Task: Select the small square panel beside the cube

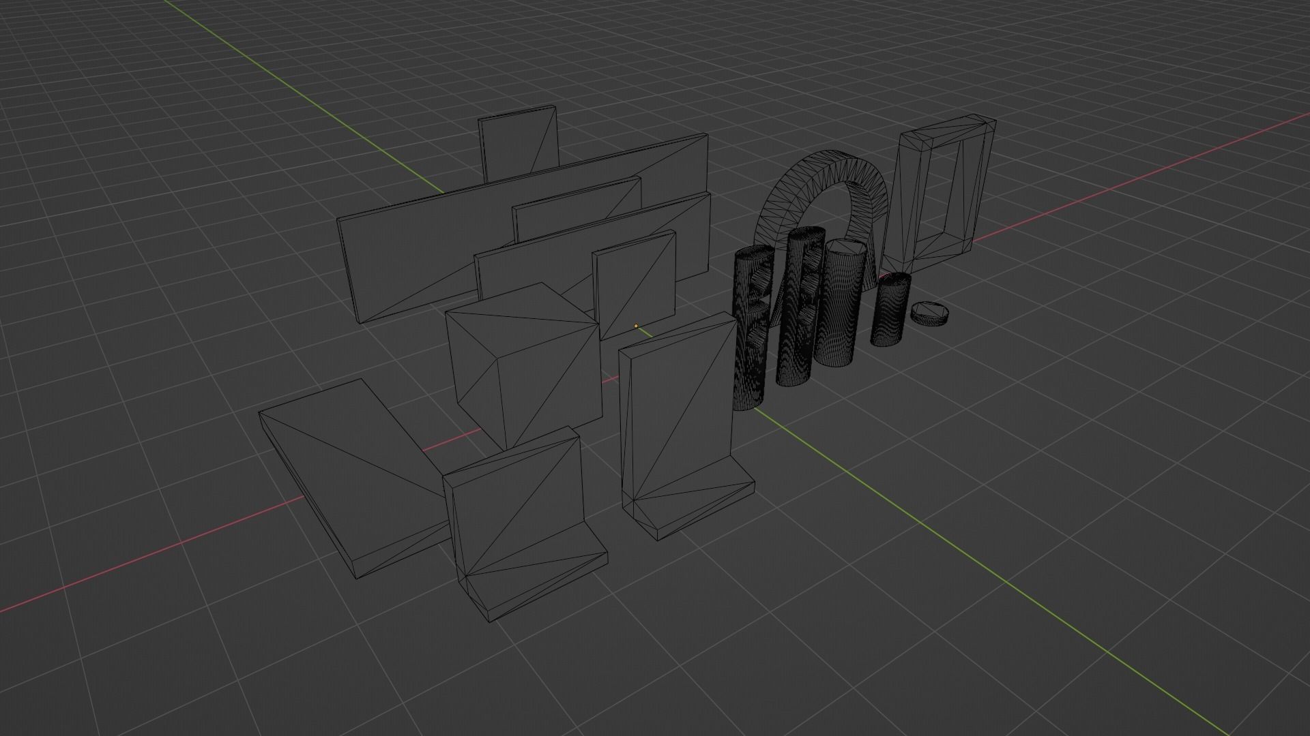Action: point(636,284)
